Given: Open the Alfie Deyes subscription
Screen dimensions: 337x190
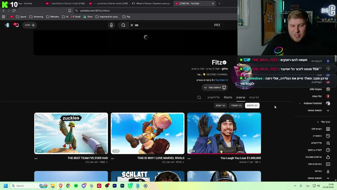Looking at the screenshot, I should tap(320, 89).
